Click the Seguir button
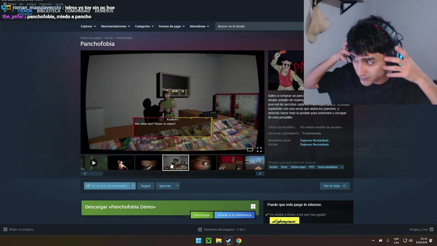The image size is (437, 246). click(145, 186)
